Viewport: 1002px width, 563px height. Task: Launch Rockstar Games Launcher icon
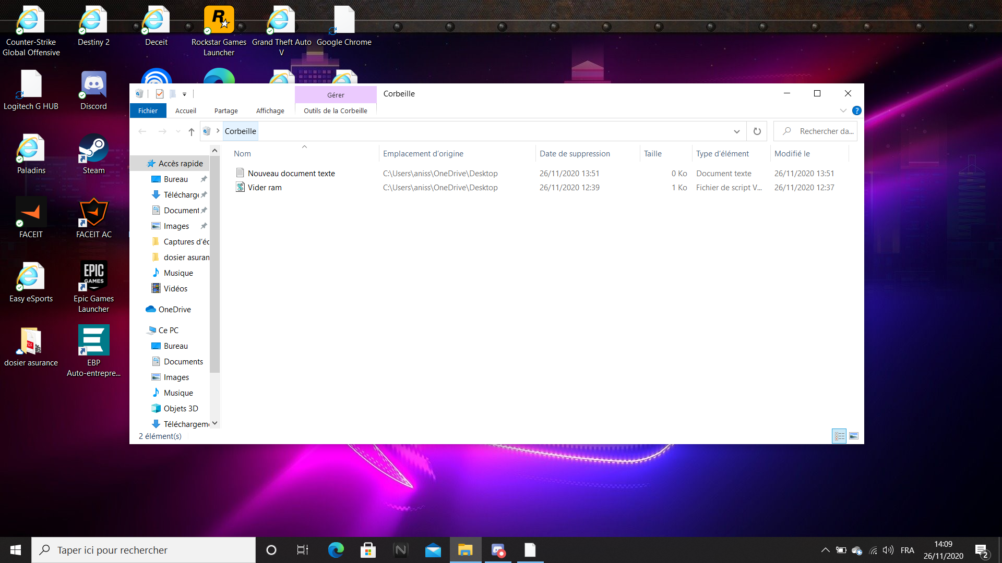(x=219, y=31)
